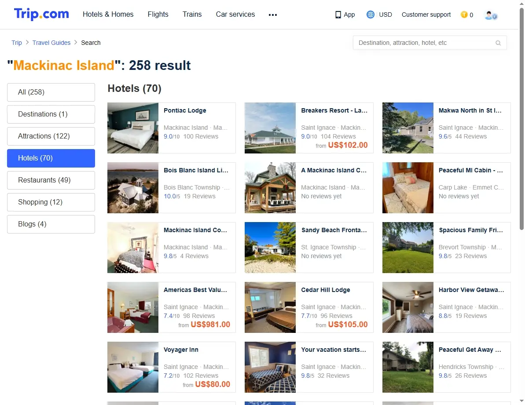Open the user profile avatar icon
The image size is (525, 405).
point(491,15)
